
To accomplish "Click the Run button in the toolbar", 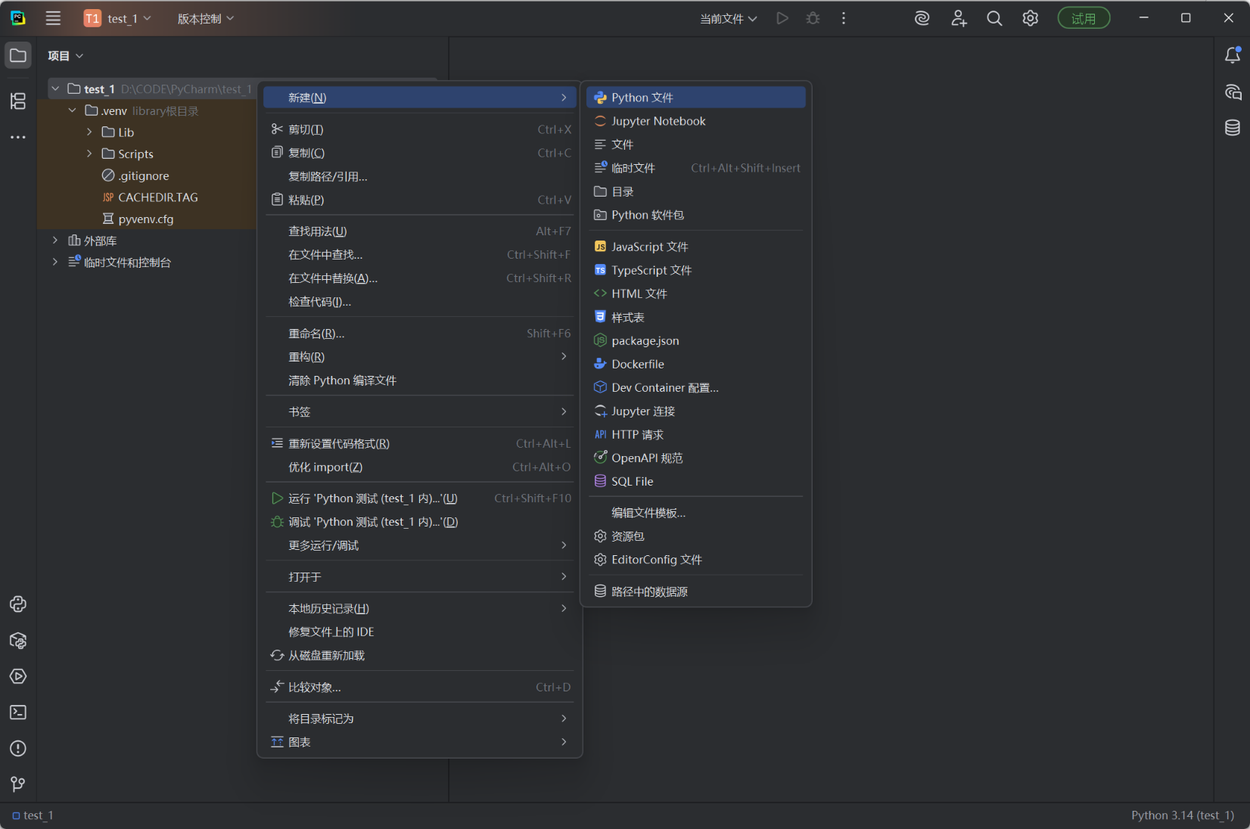I will click(782, 18).
